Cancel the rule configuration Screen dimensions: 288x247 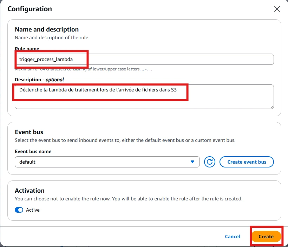coord(233,236)
